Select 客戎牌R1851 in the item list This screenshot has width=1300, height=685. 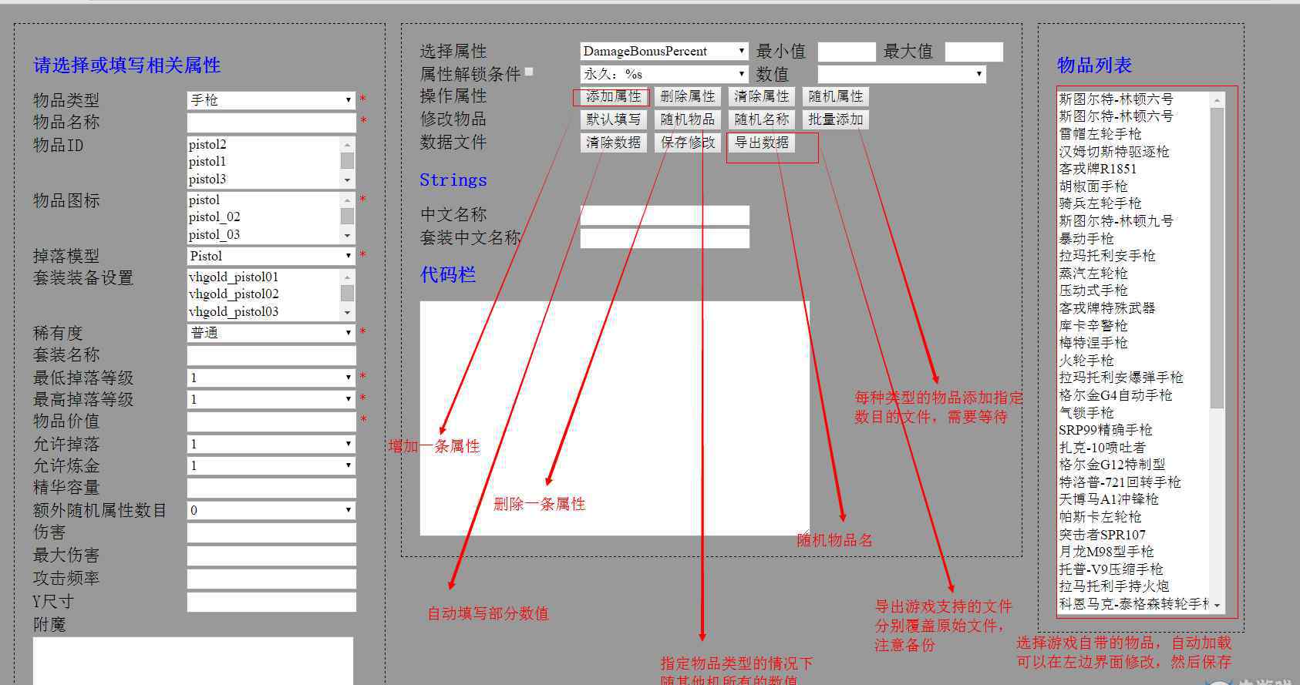[x=1133, y=169]
